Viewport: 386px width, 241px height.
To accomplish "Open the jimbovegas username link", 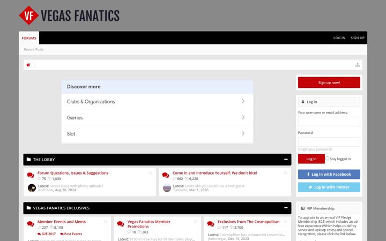I will point(217,238).
